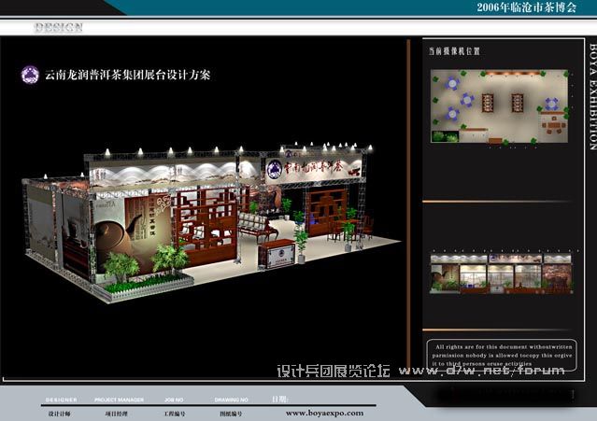This screenshot has width=597, height=421.
Task: Click the 当前摄像机位置 caption
Action: click(454, 51)
